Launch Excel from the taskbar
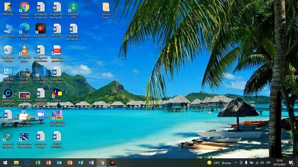The image size is (298, 167). [x=37, y=163]
